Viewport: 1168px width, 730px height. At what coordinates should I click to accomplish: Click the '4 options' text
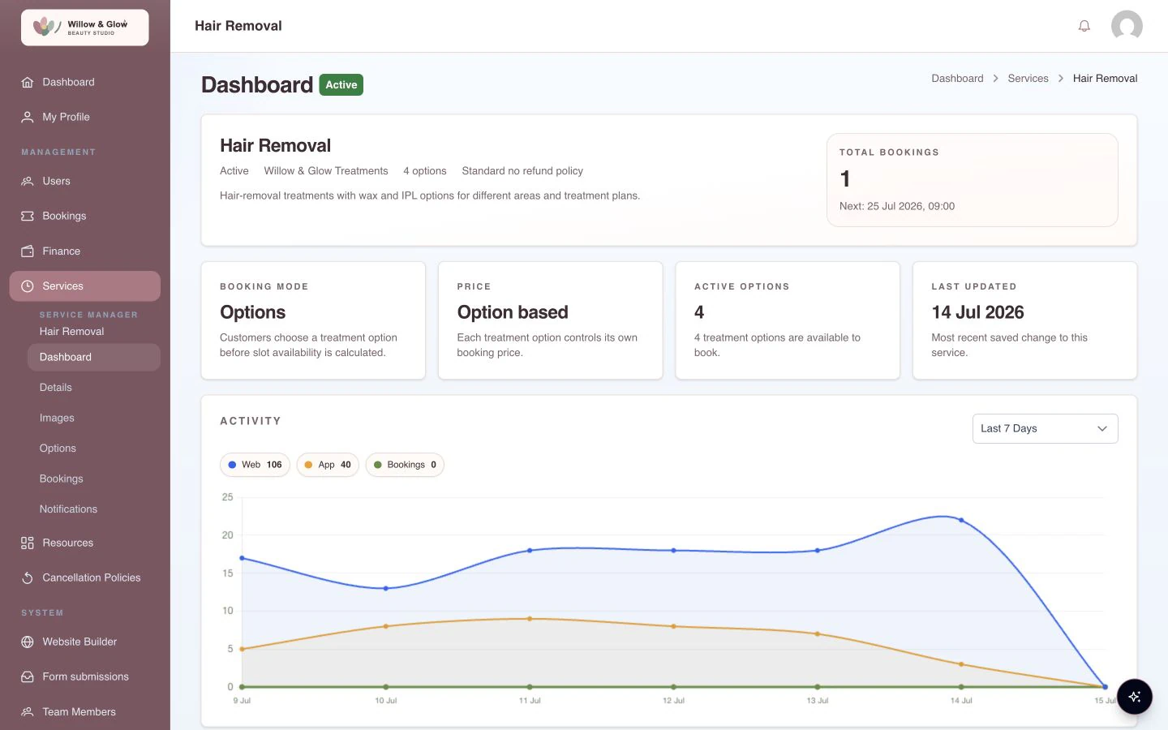(425, 171)
